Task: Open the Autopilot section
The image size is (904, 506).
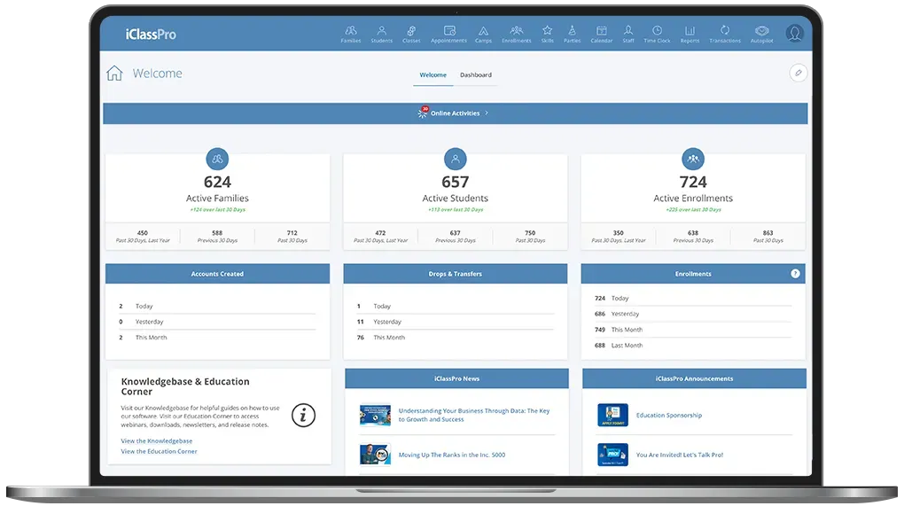Action: tap(761, 34)
